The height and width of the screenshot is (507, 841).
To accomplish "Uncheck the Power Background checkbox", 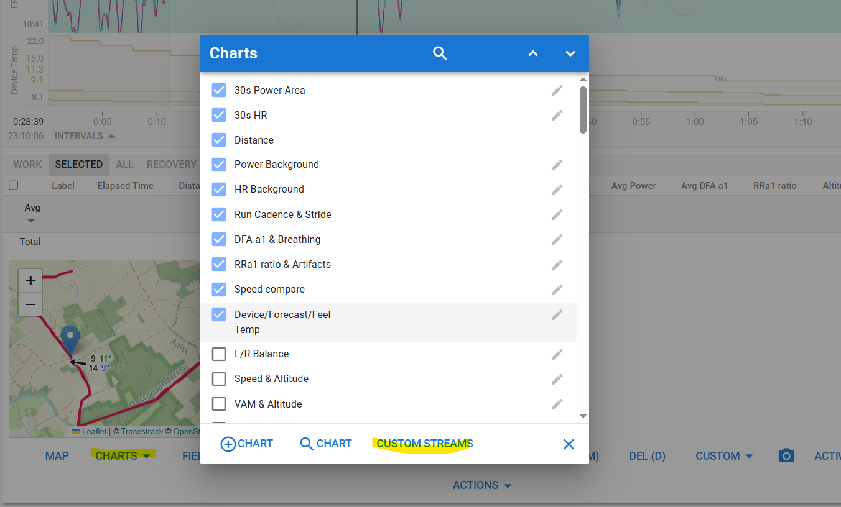I will click(219, 165).
